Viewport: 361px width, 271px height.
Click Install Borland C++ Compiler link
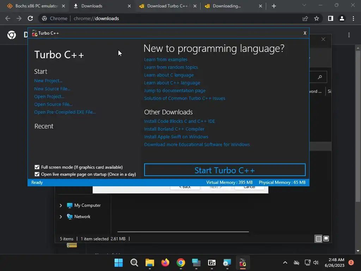tap(174, 129)
